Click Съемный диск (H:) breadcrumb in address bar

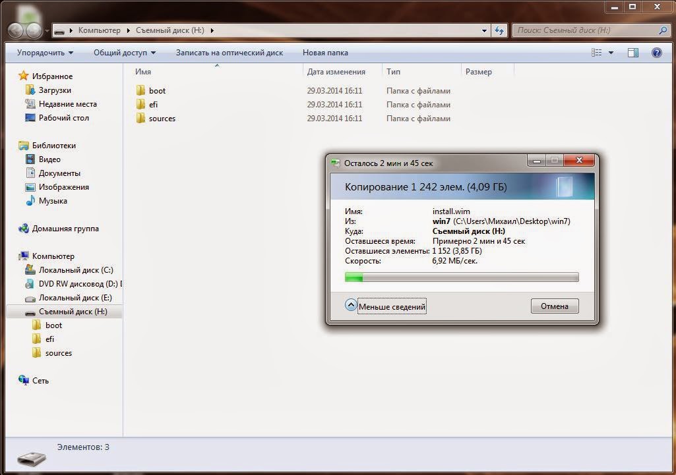pyautogui.click(x=170, y=30)
